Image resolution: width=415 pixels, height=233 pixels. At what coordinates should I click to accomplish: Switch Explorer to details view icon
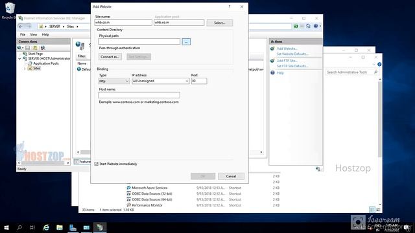372,210
